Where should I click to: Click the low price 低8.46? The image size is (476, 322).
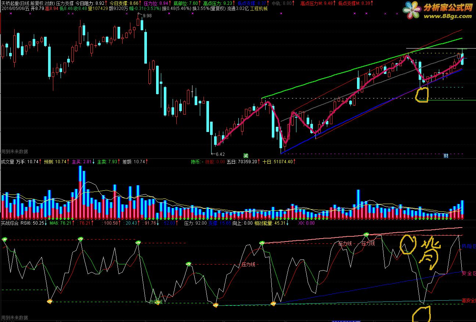[66, 8]
